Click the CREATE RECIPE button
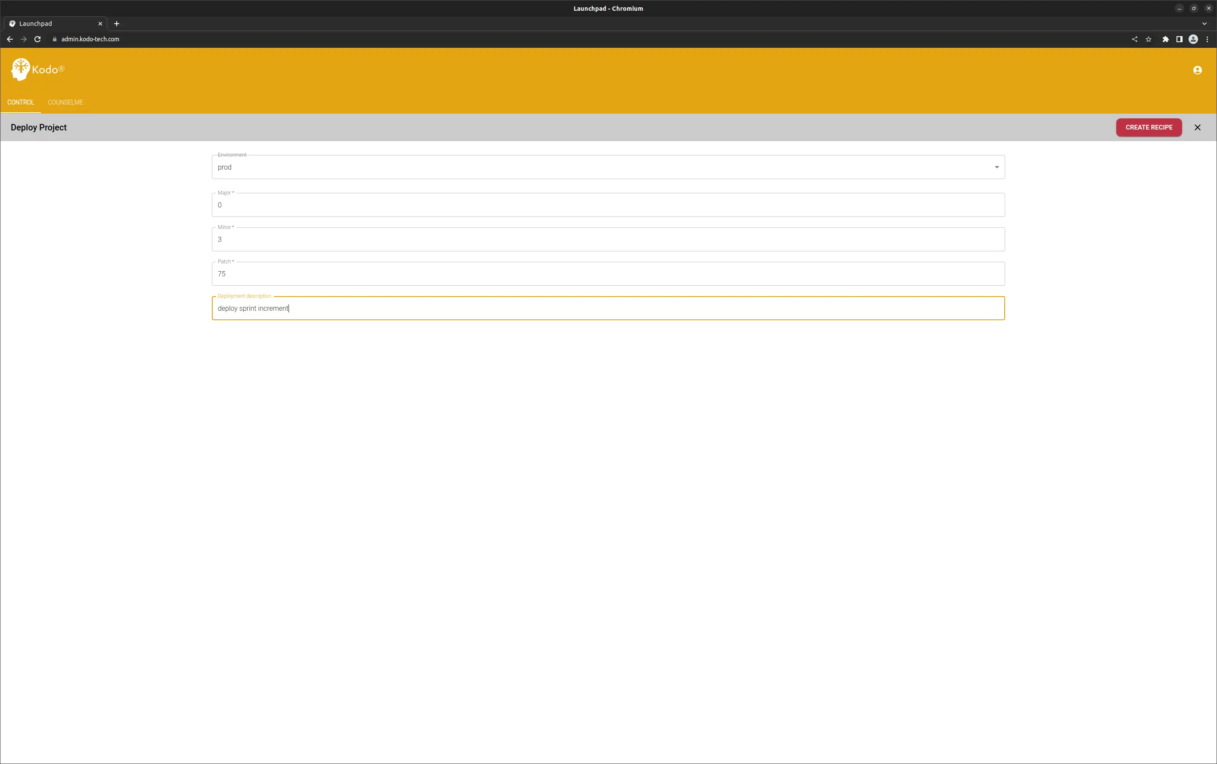 point(1149,127)
